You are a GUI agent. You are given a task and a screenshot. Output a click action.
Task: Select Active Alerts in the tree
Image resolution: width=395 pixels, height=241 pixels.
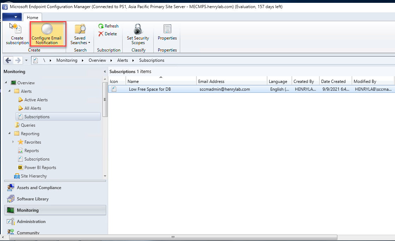click(x=36, y=100)
